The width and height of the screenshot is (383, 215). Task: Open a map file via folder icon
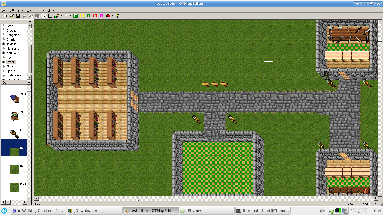[x=11, y=16]
